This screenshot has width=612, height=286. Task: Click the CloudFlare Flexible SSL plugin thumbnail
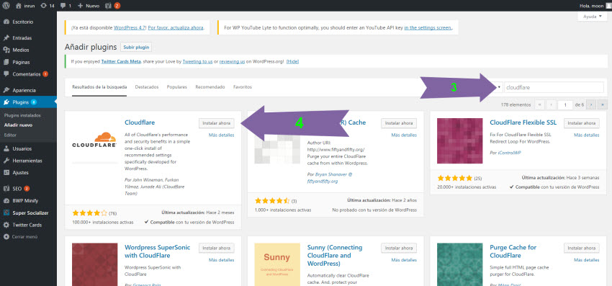click(x=460, y=140)
